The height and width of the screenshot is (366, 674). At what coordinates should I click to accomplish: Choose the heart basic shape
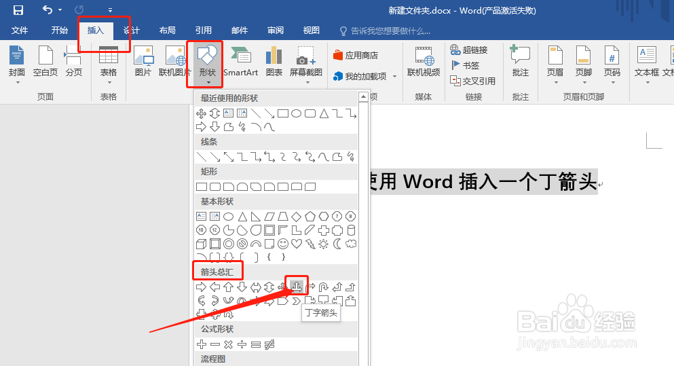click(x=297, y=244)
